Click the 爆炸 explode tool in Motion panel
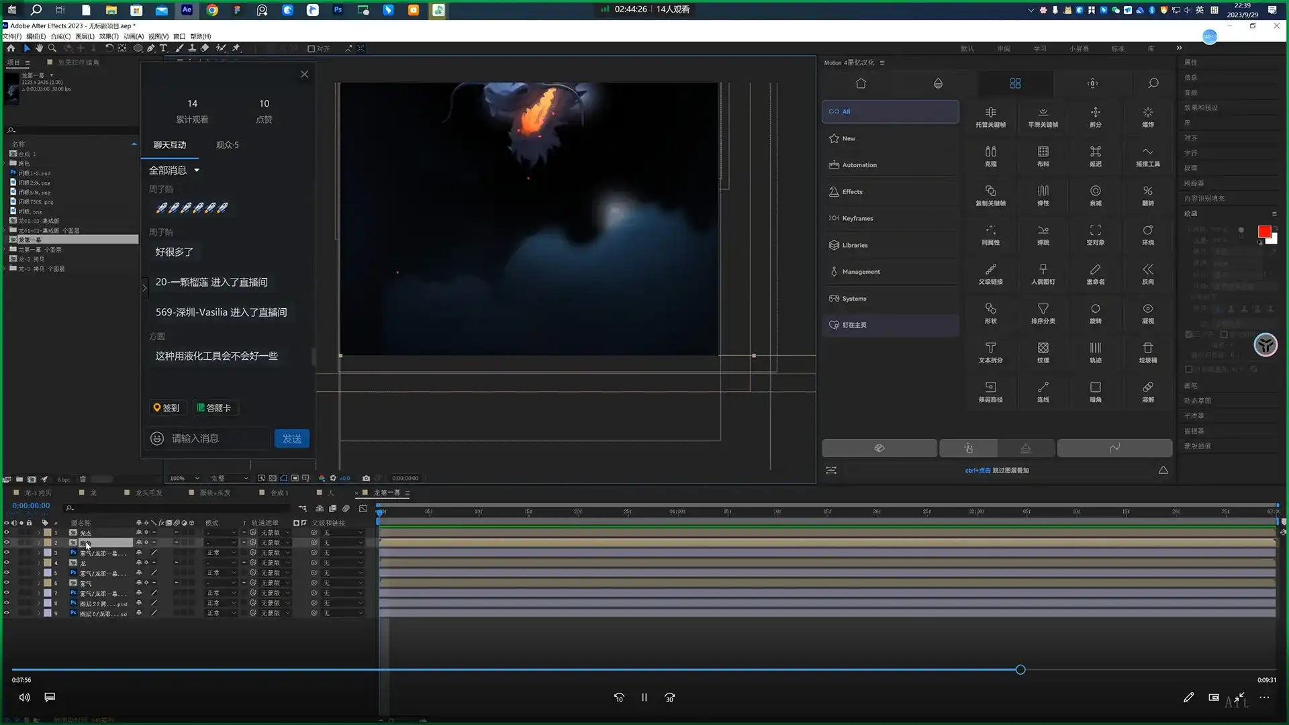The image size is (1289, 725). point(1147,116)
